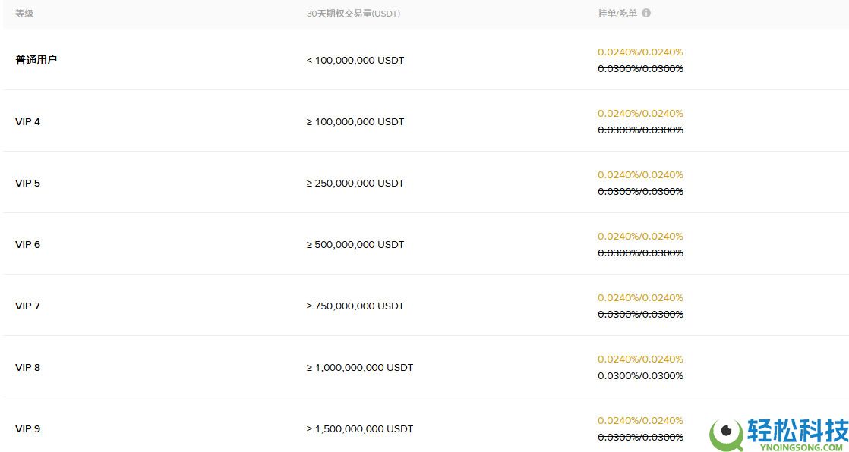Click the 挂单/吃单 column header text

click(617, 14)
